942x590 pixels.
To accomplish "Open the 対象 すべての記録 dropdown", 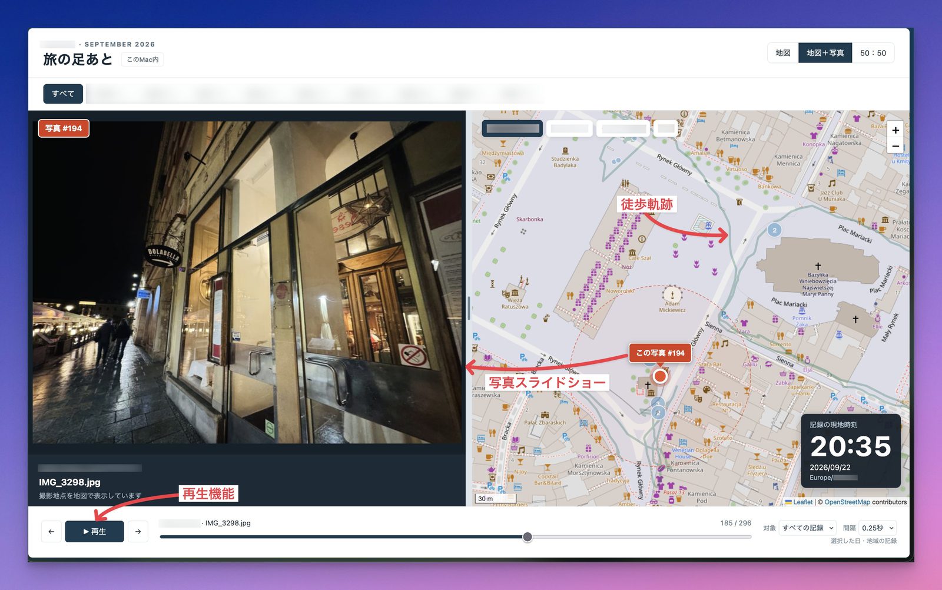I will tap(808, 528).
